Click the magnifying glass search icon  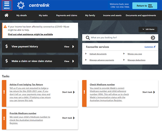click(88, 38)
